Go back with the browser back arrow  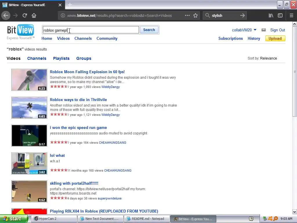6,16
